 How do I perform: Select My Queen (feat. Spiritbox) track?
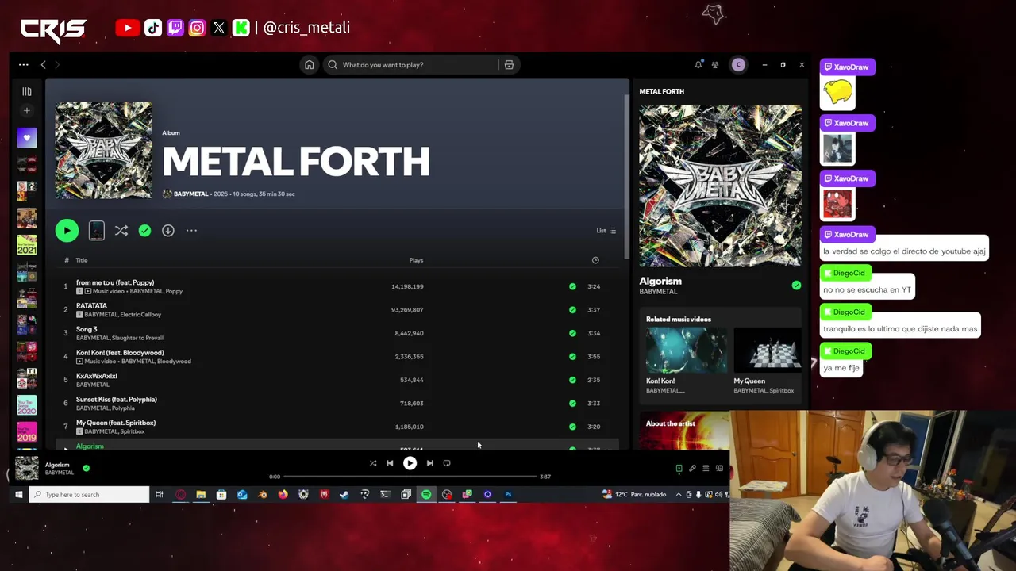(x=338, y=427)
